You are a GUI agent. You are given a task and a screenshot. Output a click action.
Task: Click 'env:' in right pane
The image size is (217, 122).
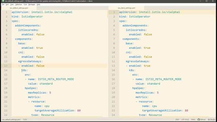point(136,75)
